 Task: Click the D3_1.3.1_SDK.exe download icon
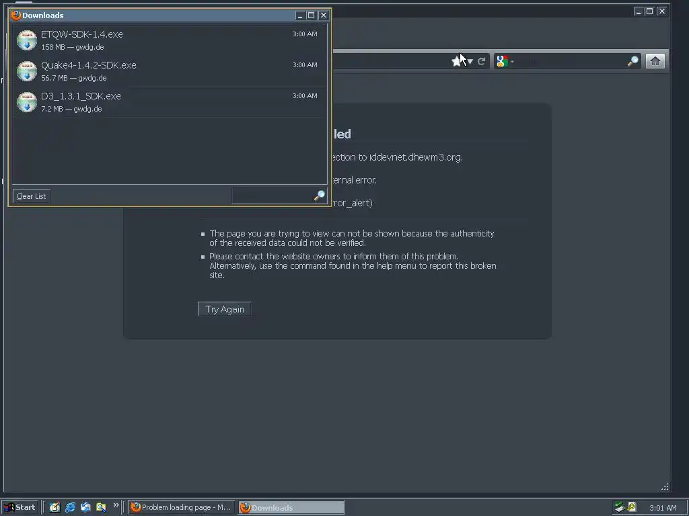pos(27,102)
